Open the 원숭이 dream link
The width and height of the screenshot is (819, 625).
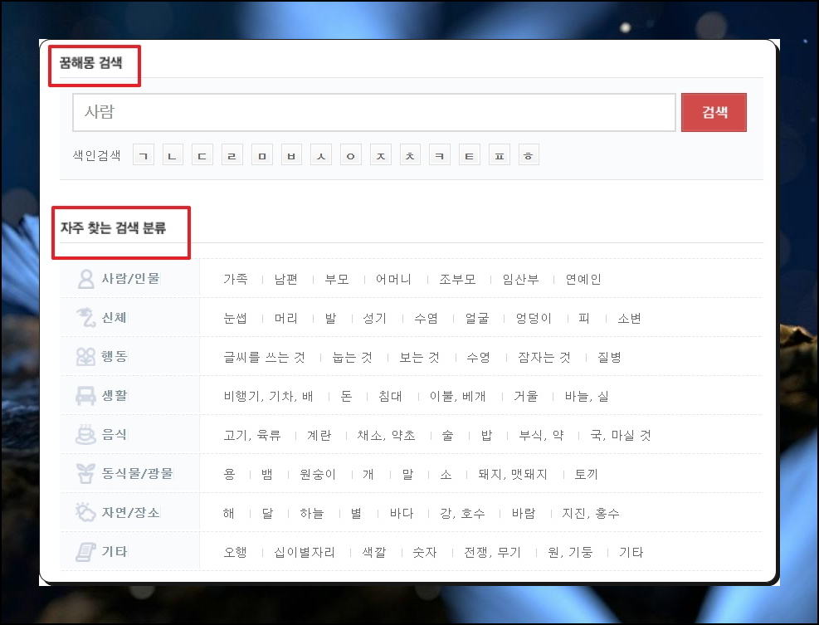pos(318,475)
